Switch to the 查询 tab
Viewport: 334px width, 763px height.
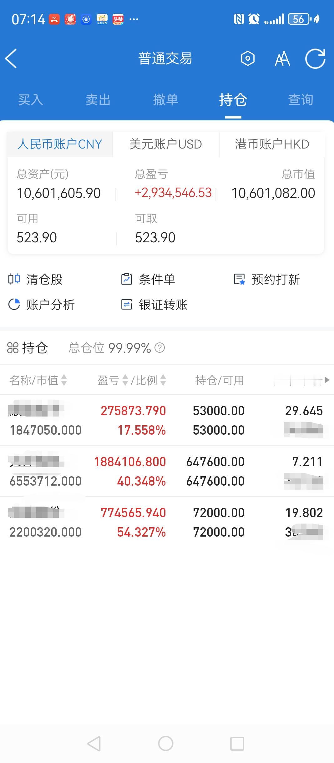[301, 100]
